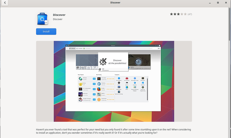This screenshot has height=138, width=231.
Task: Click the description paragraph starting "Haven't you ever"
Action: click(x=113, y=131)
